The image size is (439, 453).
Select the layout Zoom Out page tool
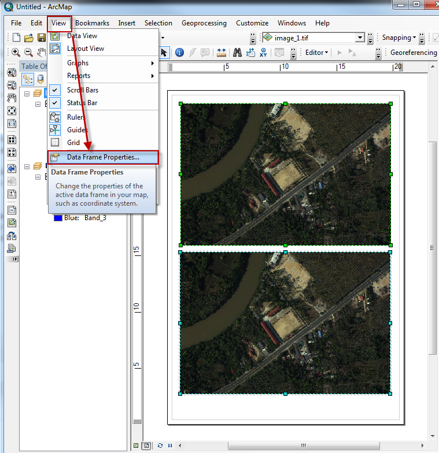(x=12, y=86)
